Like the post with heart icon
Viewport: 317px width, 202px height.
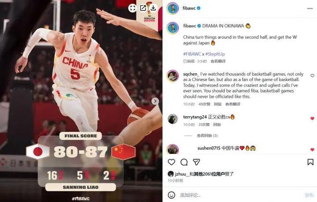click(x=171, y=162)
